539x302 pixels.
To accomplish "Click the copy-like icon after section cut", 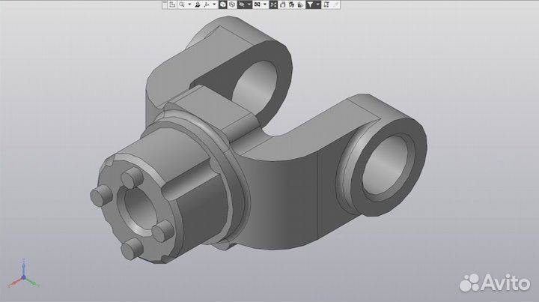I will (283, 4).
